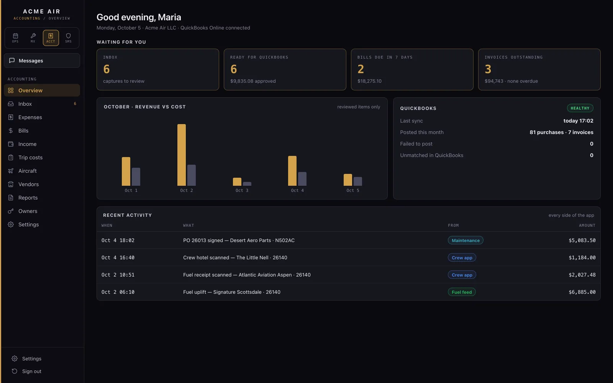Click the Last sync today 17:02 value

click(x=578, y=121)
